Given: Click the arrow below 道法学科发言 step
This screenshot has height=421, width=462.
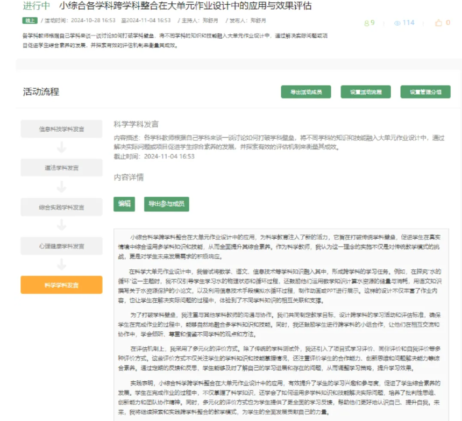Looking at the screenshot, I should pos(61,187).
